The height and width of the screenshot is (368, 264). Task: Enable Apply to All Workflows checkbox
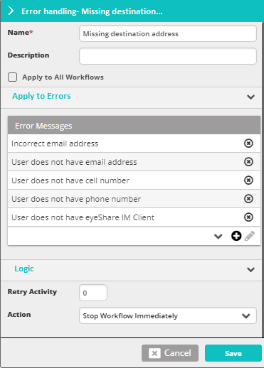12,77
